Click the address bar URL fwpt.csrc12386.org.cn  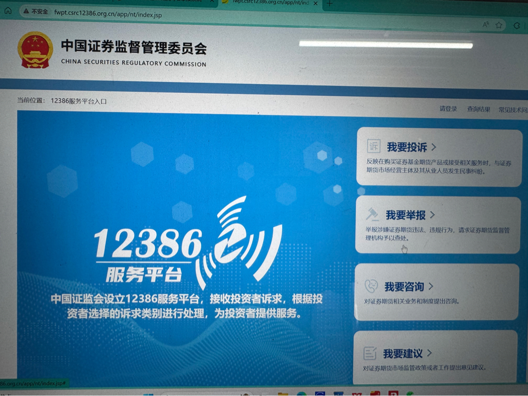[x=108, y=14]
